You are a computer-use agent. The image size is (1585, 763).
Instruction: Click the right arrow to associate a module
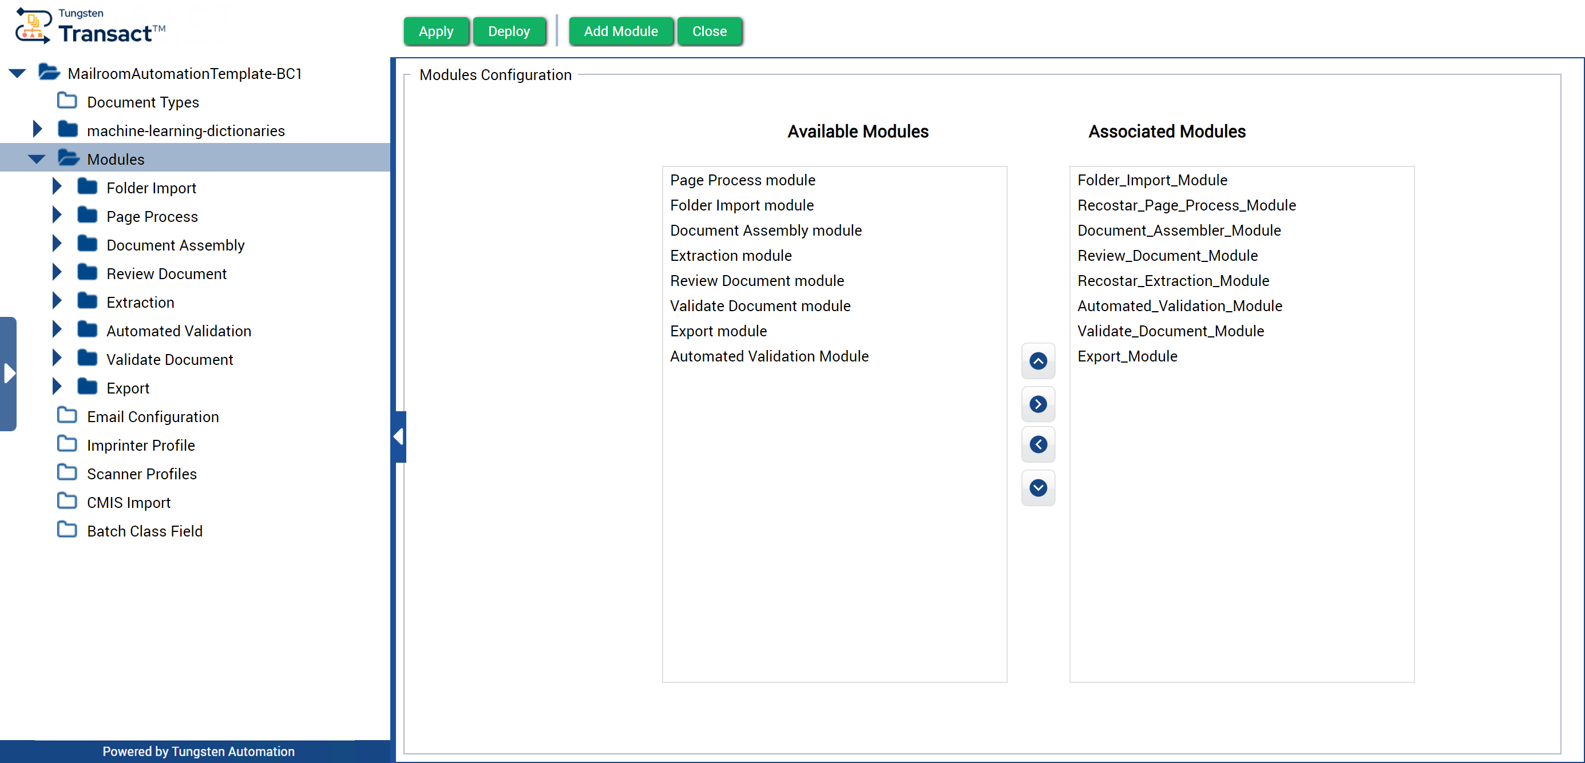point(1038,404)
